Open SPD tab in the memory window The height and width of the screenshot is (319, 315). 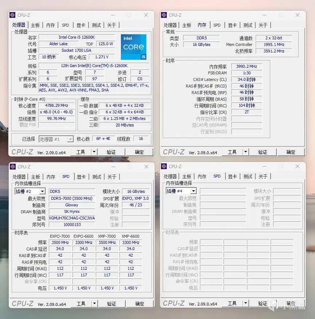217,25
